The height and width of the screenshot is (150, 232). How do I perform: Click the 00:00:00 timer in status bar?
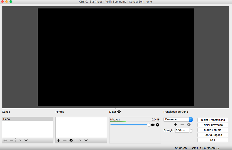(181, 148)
